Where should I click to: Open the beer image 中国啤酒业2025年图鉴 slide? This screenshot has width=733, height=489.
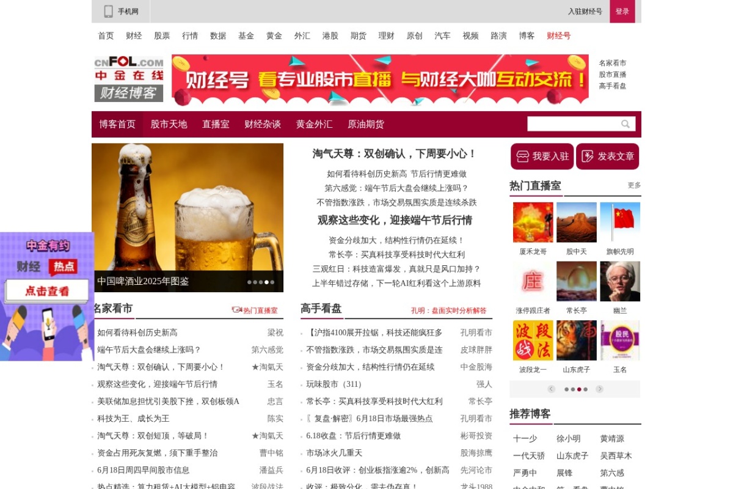[x=188, y=218]
